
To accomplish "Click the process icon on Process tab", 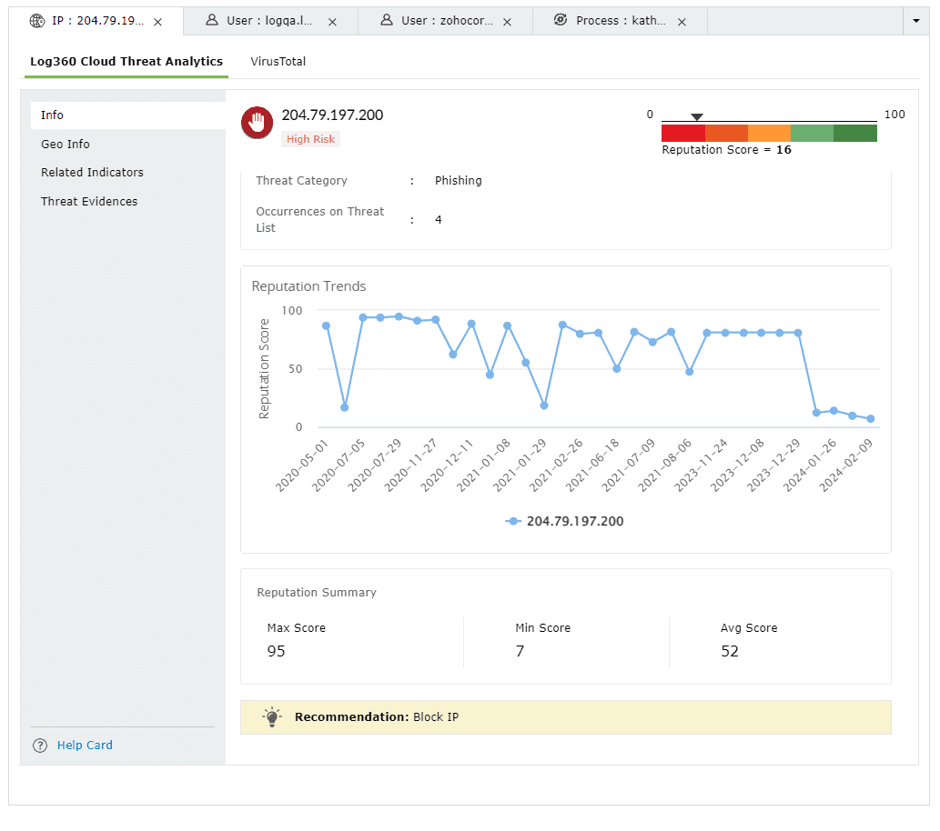I will (561, 21).
